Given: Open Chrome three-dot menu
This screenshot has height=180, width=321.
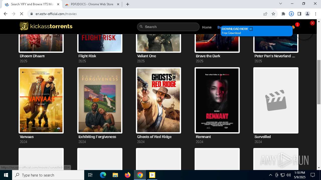Looking at the screenshot, I should tap(315, 14).
